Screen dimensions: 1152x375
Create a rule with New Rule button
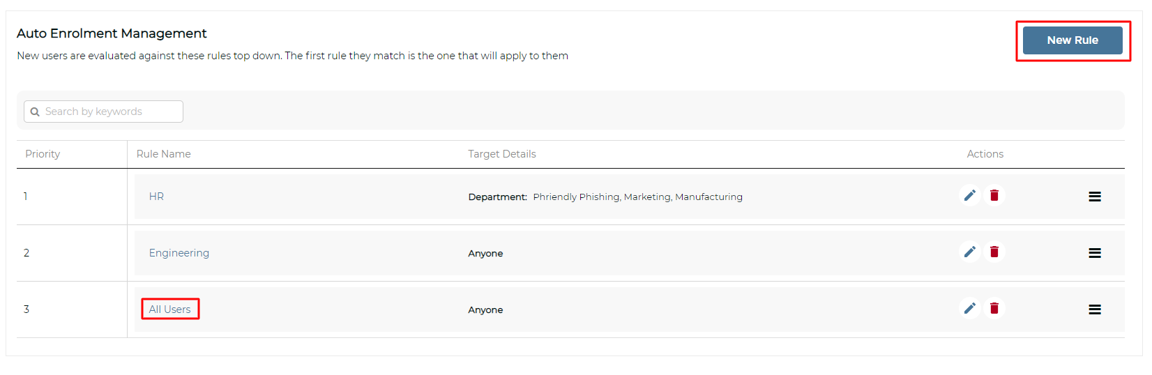coord(1073,40)
